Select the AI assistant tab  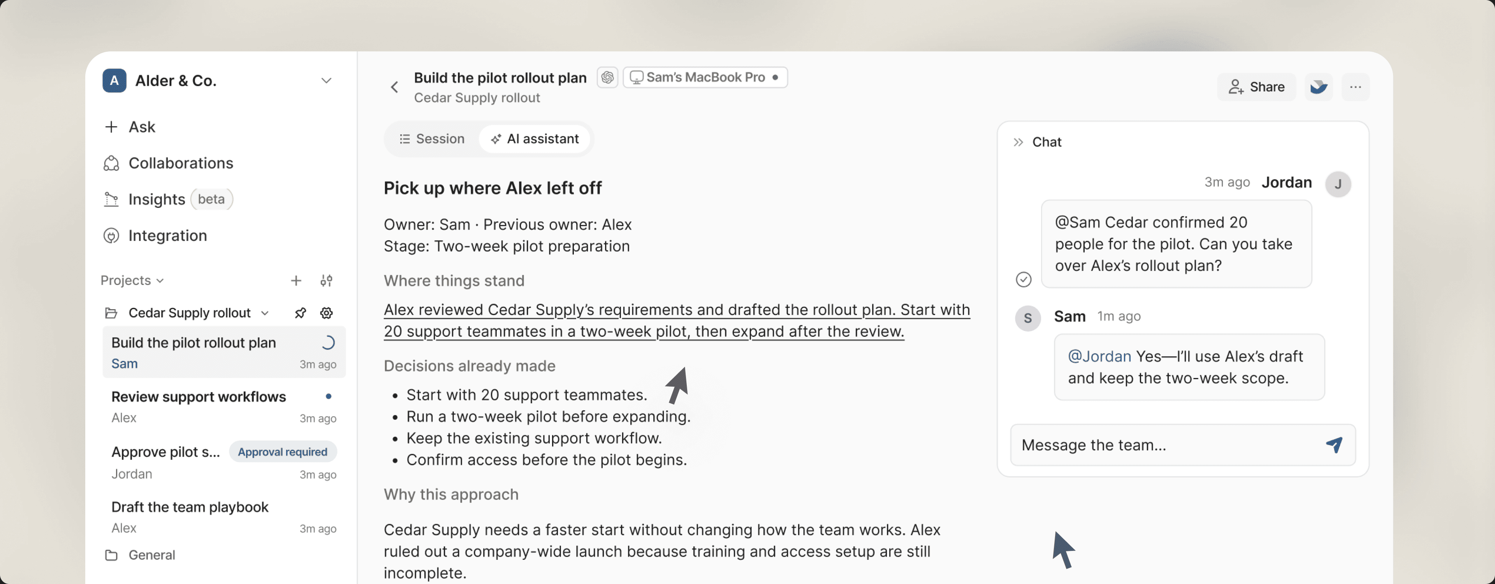[535, 139]
